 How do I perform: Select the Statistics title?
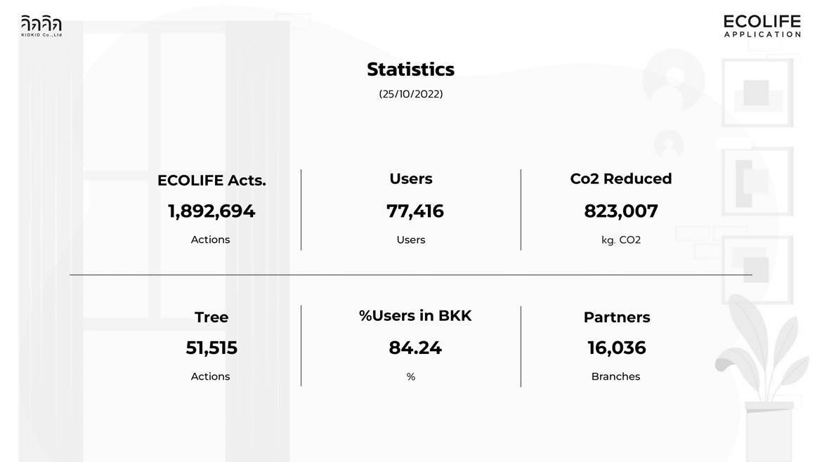[410, 70]
